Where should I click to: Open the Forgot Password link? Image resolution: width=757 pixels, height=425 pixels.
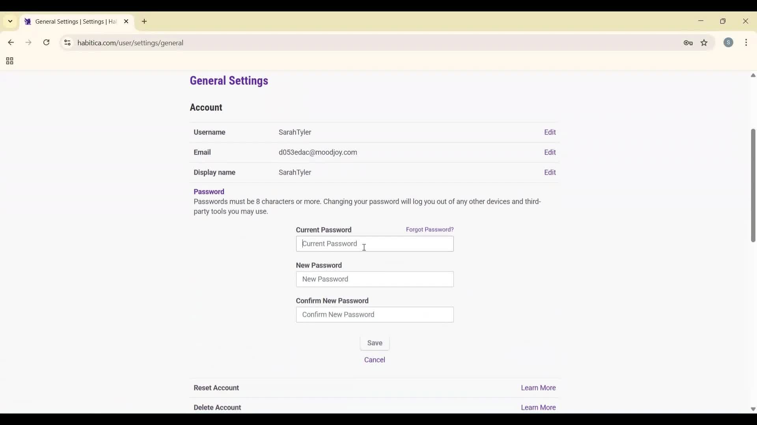point(429,229)
